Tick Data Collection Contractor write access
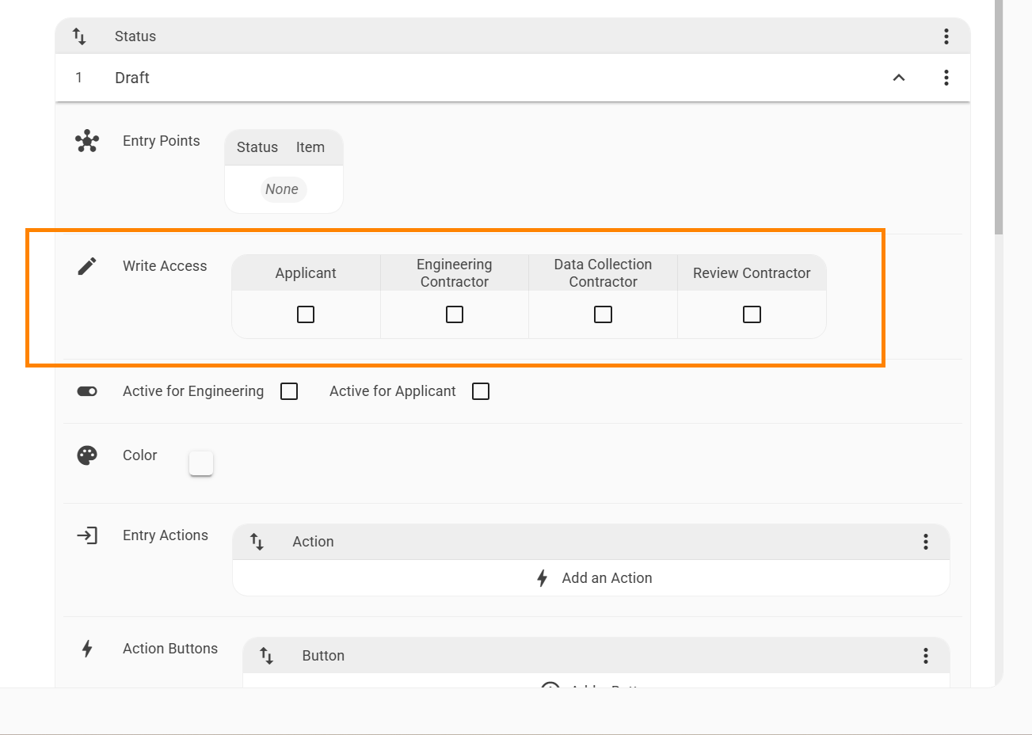Screen dimensions: 1032x735 (603, 314)
